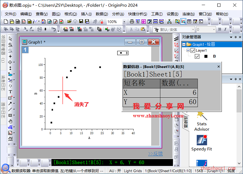Click the open project folder icon
This screenshot has width=243, height=174.
[x=69, y=21]
